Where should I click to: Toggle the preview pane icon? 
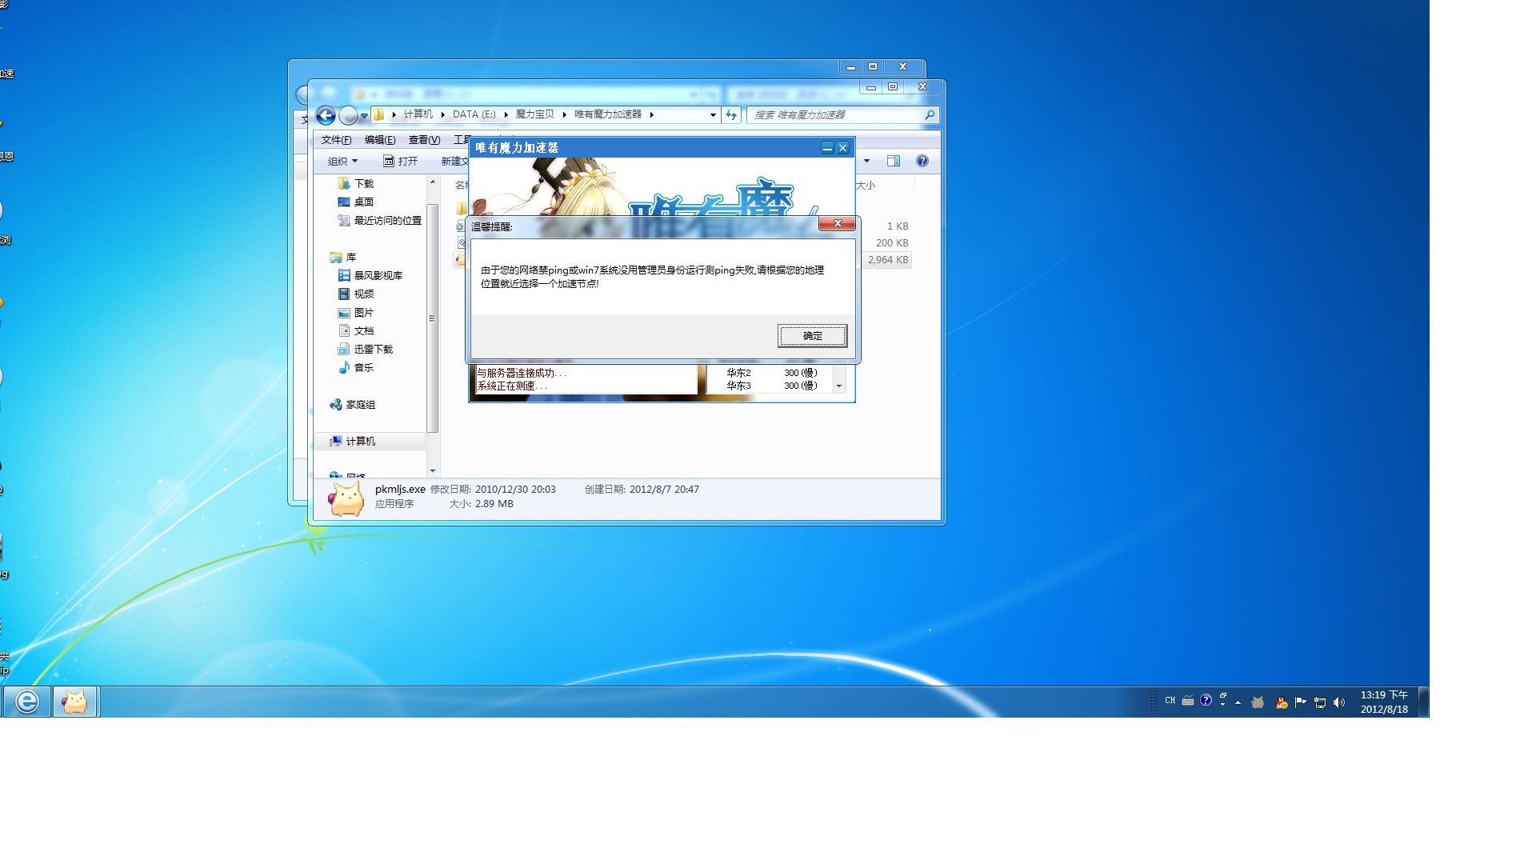tap(894, 162)
